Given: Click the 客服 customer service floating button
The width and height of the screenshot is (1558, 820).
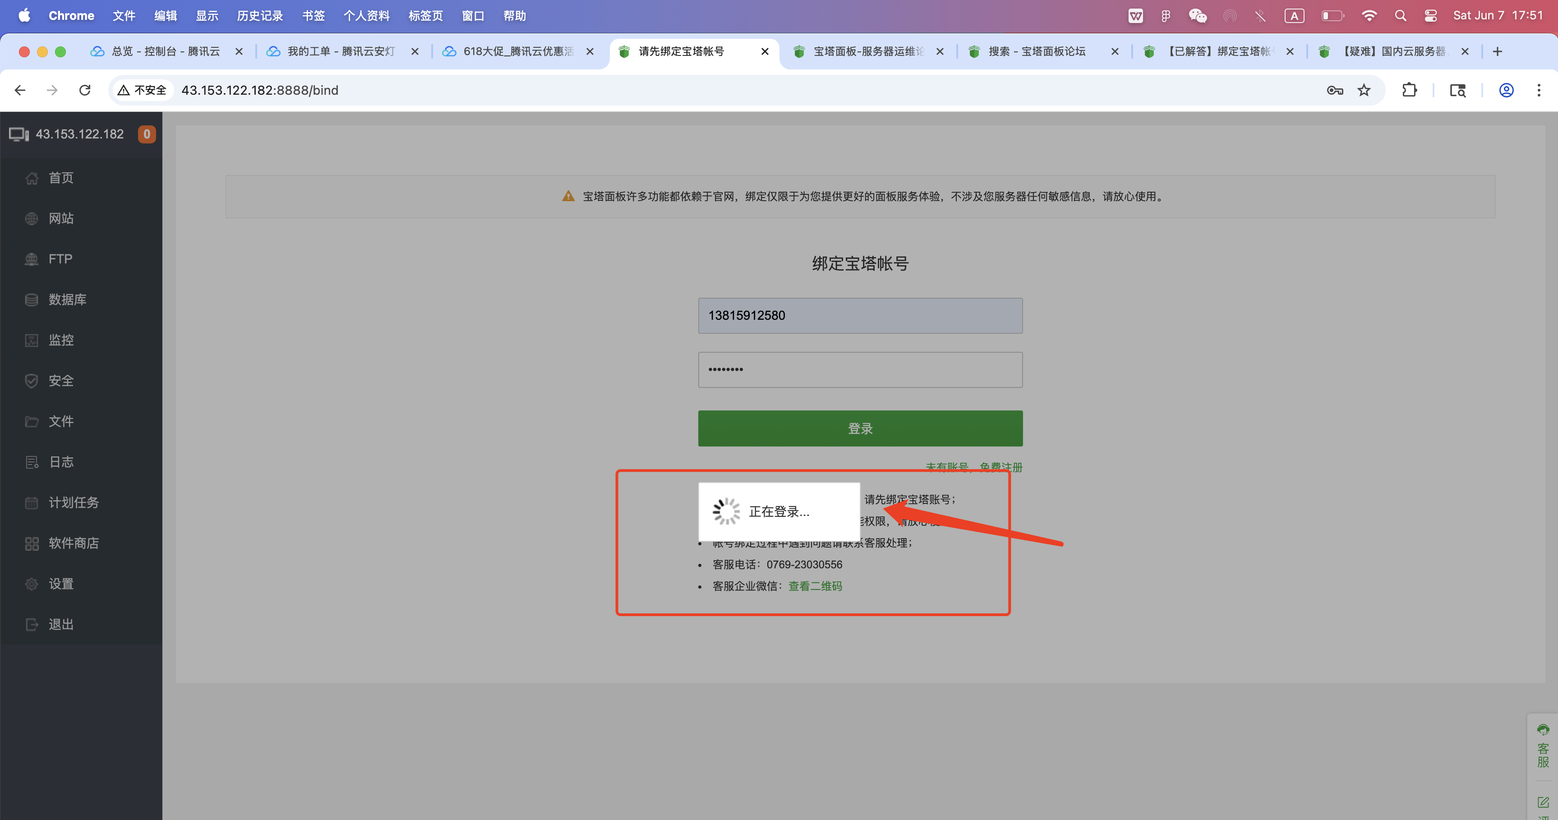Looking at the screenshot, I should pyautogui.click(x=1543, y=746).
